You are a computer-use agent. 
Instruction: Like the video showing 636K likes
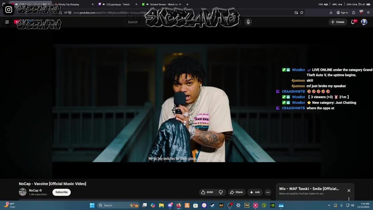pos(207,192)
